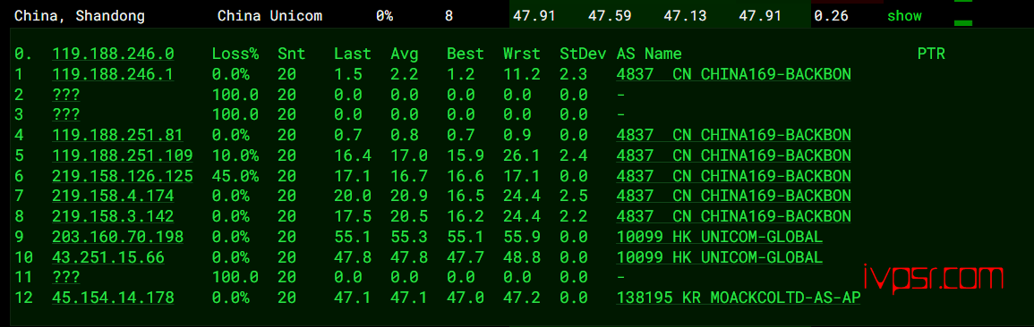Viewport: 1034px width, 327px height.
Task: Open AS 4837 link for hop 1
Action: click(x=733, y=74)
